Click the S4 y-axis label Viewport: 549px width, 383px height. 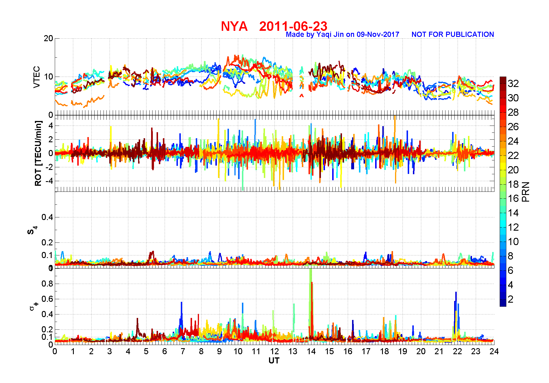(32, 230)
